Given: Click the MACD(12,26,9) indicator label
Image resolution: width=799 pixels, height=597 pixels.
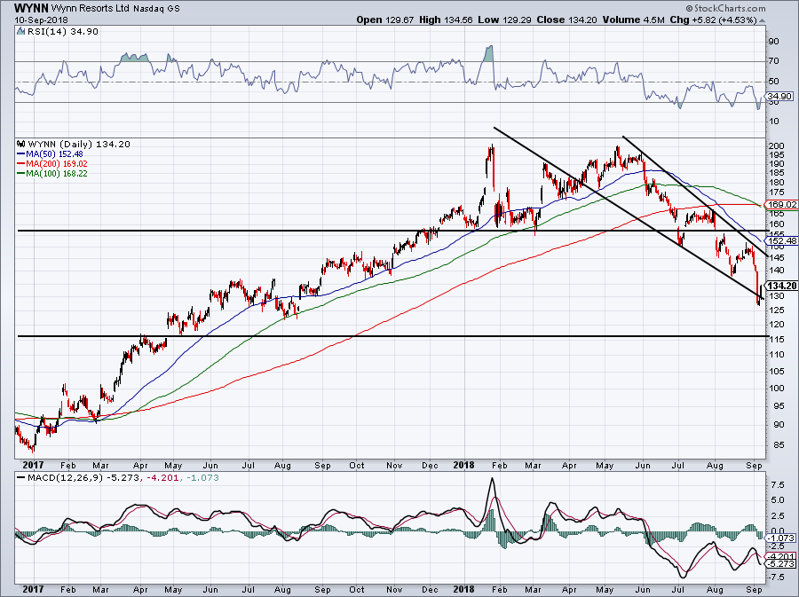Looking at the screenshot, I should 67,480.
